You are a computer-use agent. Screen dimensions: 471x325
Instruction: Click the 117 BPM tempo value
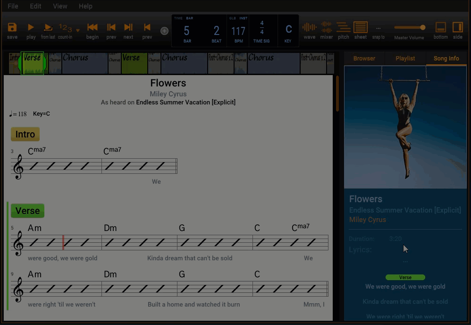[x=238, y=31]
